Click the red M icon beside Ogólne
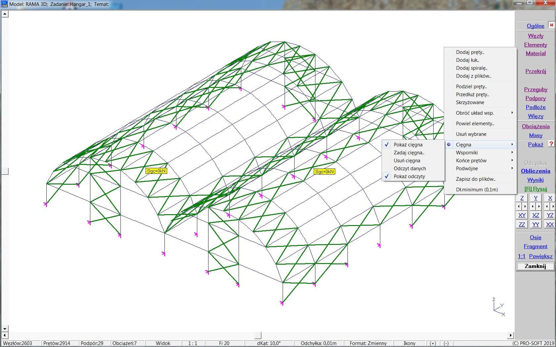Viewport: 556px width, 347px height. point(551,25)
